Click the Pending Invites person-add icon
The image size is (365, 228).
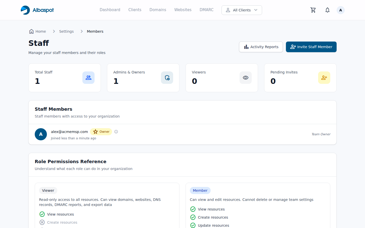(x=324, y=78)
